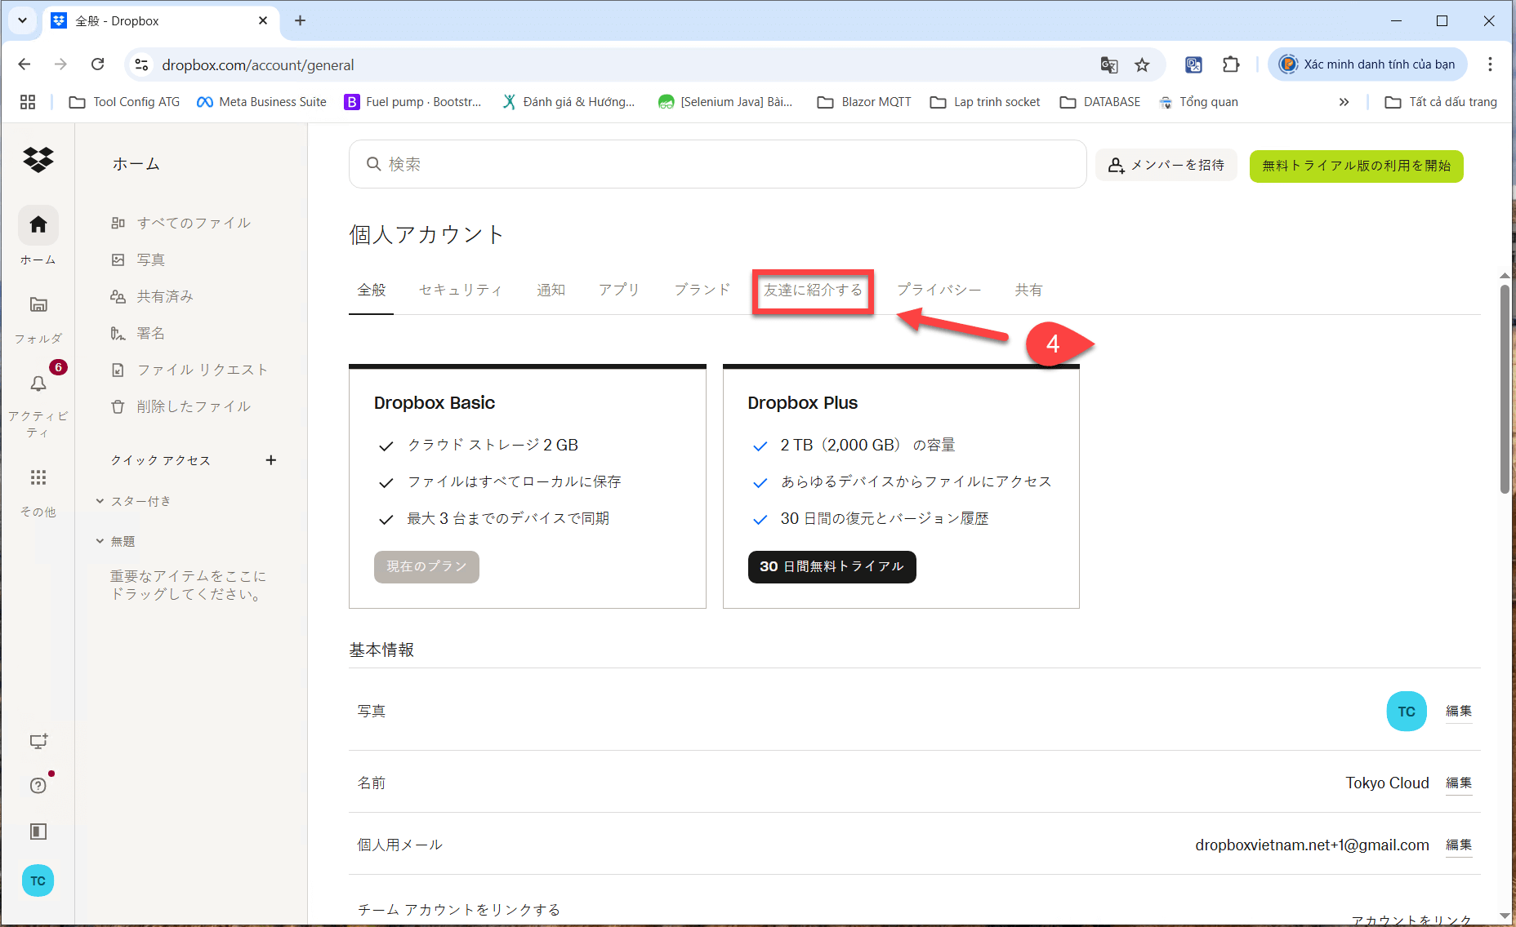
Task: Collapse the スター付き section
Action: 100,501
